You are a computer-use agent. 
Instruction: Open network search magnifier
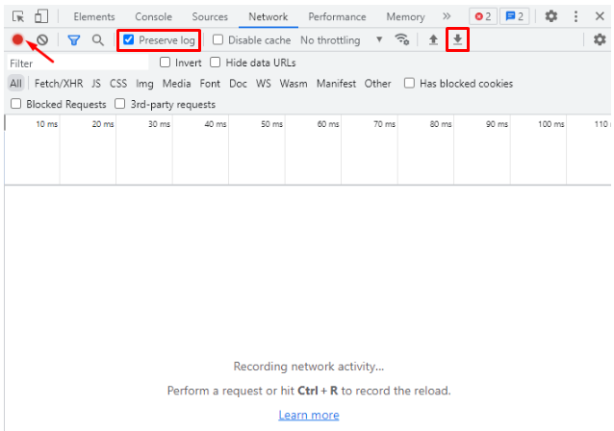click(x=97, y=40)
